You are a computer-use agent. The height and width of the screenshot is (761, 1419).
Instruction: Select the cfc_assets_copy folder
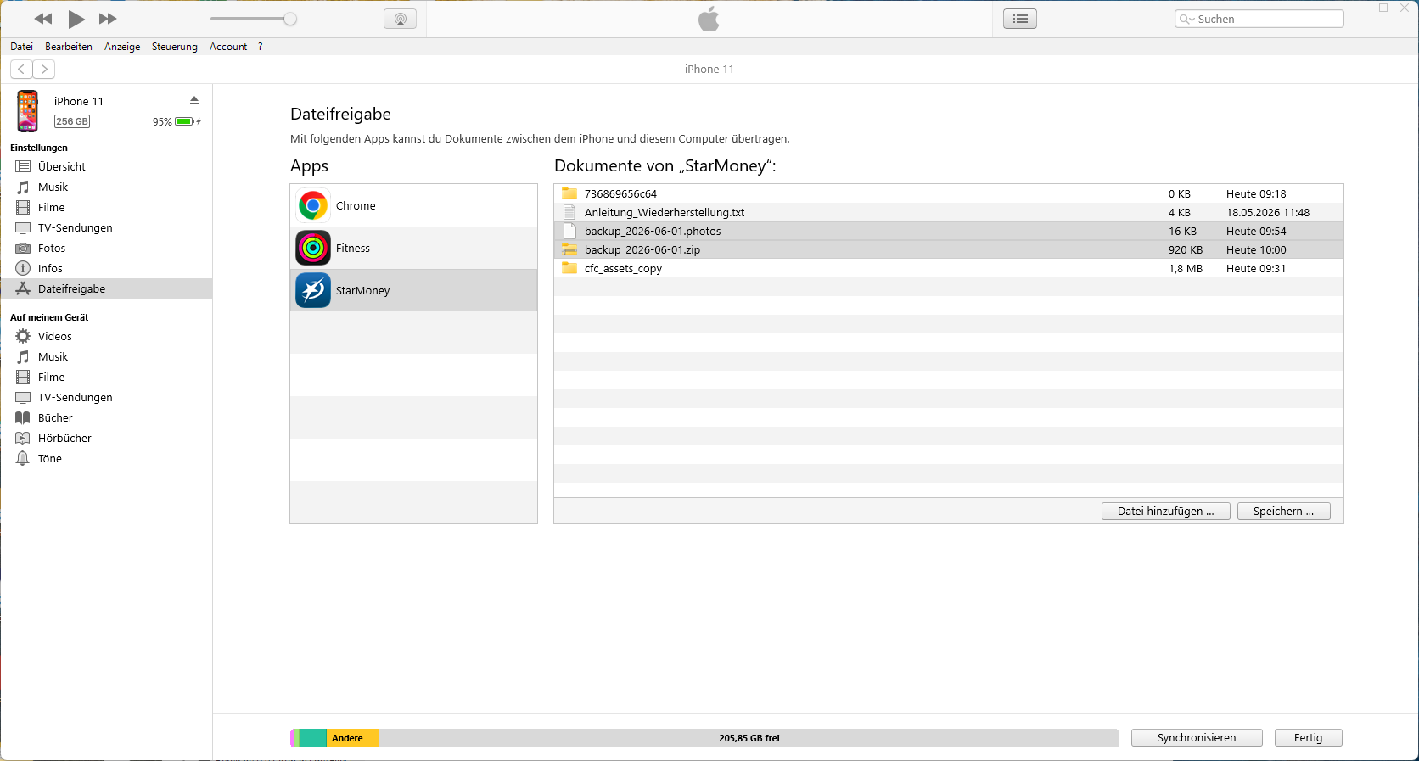948,268
